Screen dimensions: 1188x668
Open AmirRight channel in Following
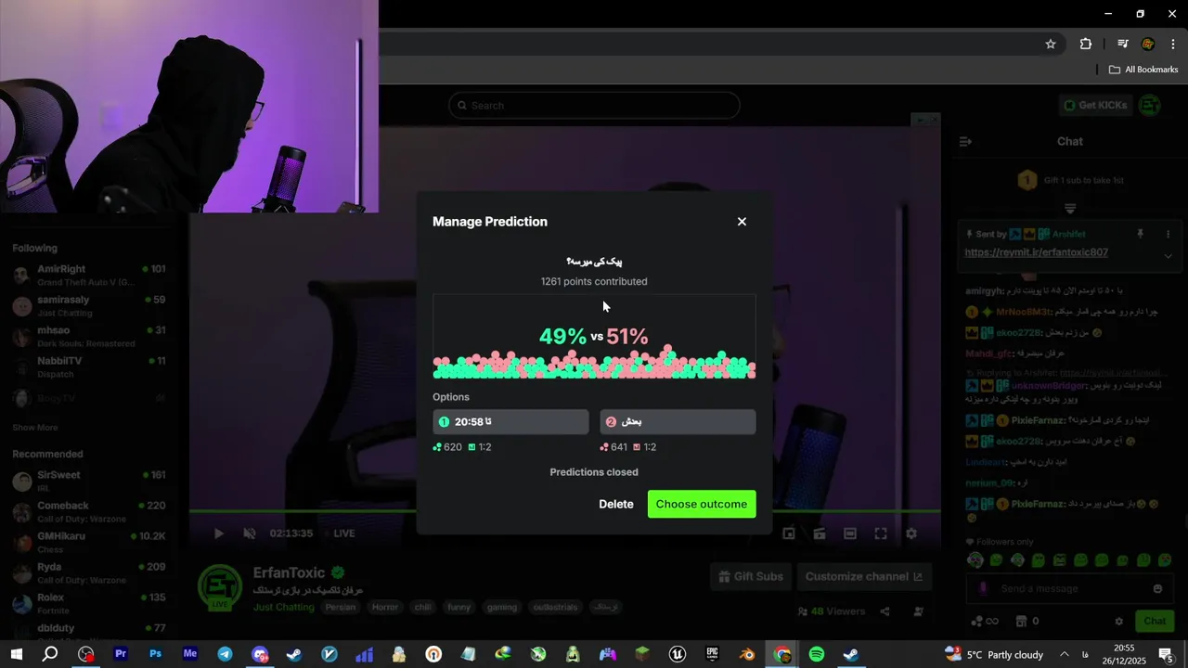pos(89,276)
